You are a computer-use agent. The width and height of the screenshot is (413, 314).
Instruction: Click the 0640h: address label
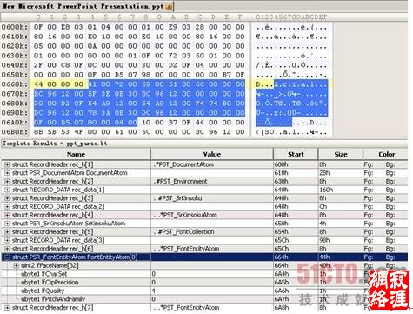[15, 65]
